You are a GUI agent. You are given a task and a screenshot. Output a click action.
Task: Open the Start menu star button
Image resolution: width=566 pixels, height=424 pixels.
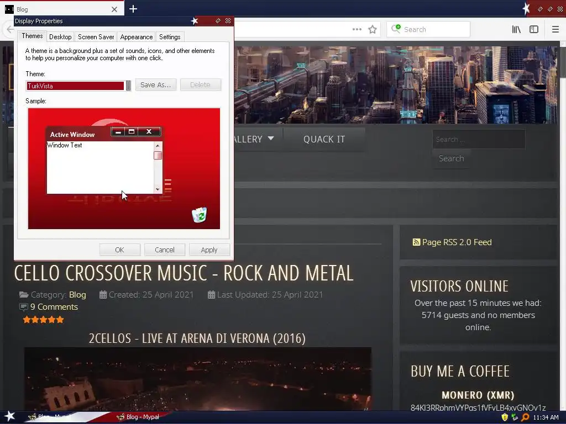tap(9, 417)
